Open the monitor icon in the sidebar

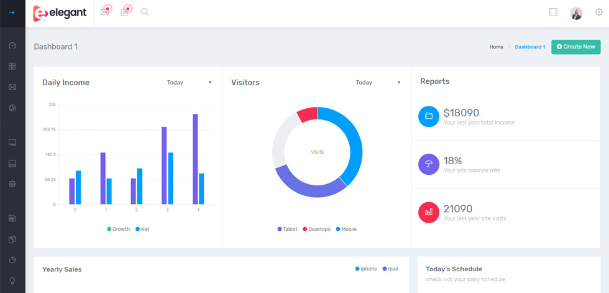[x=12, y=142]
